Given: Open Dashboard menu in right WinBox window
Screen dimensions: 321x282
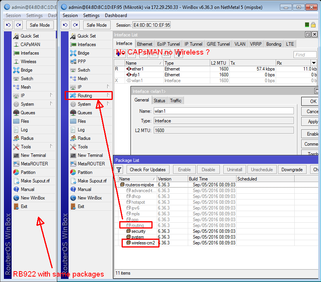Looking at the screenshot, I should click(116, 15).
